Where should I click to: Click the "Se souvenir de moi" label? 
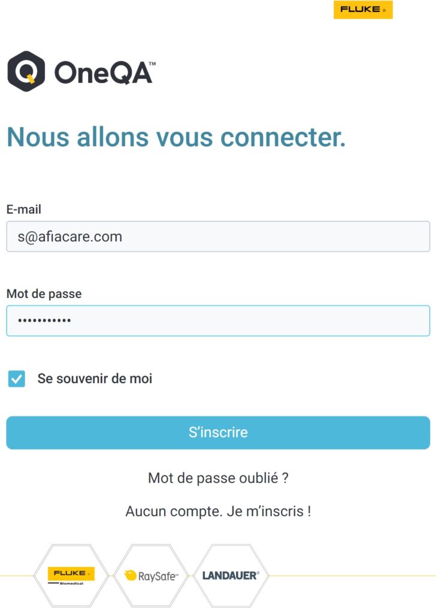[95, 379]
